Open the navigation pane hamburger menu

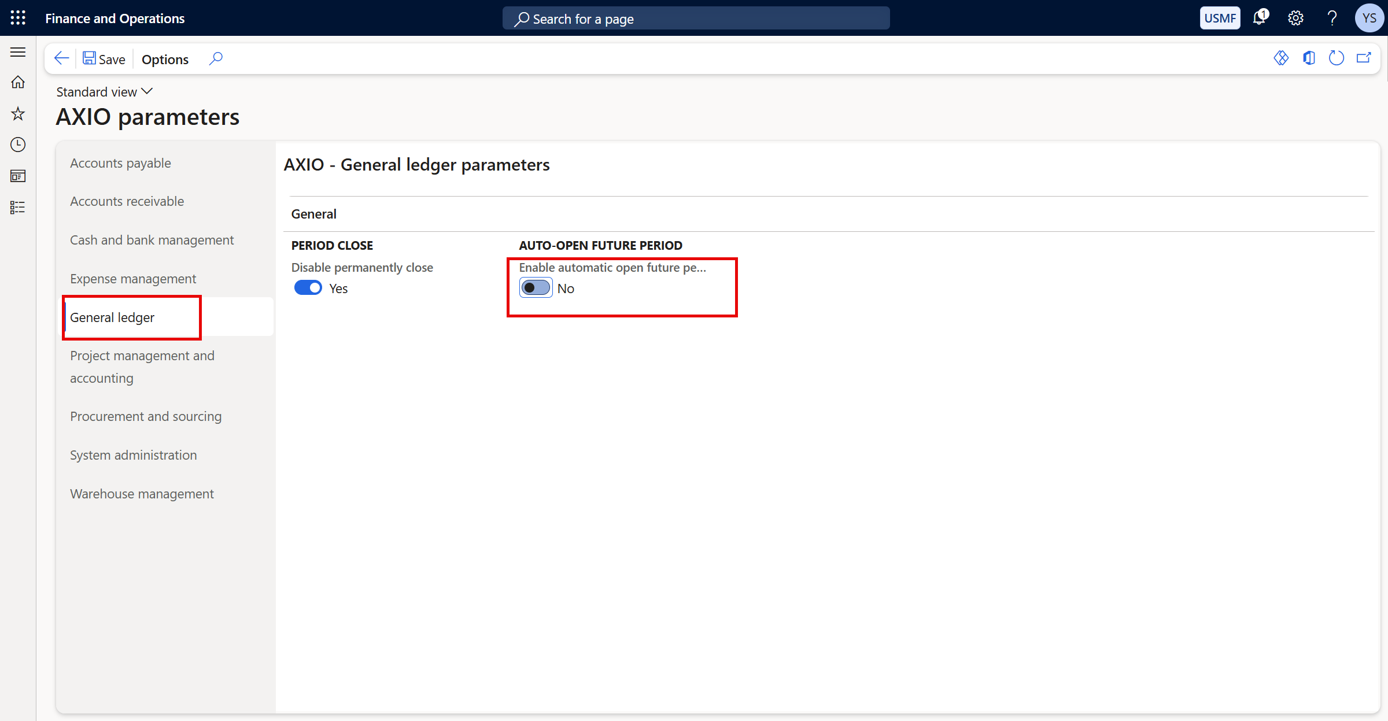pos(18,52)
